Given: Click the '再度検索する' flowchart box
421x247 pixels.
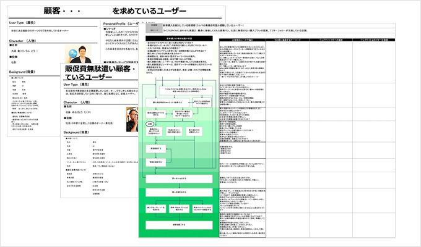Looking at the screenshot, I should pos(156,149).
